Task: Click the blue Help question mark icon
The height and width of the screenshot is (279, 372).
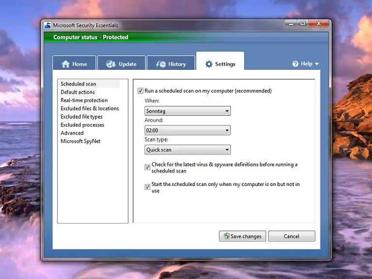Action: [x=295, y=64]
